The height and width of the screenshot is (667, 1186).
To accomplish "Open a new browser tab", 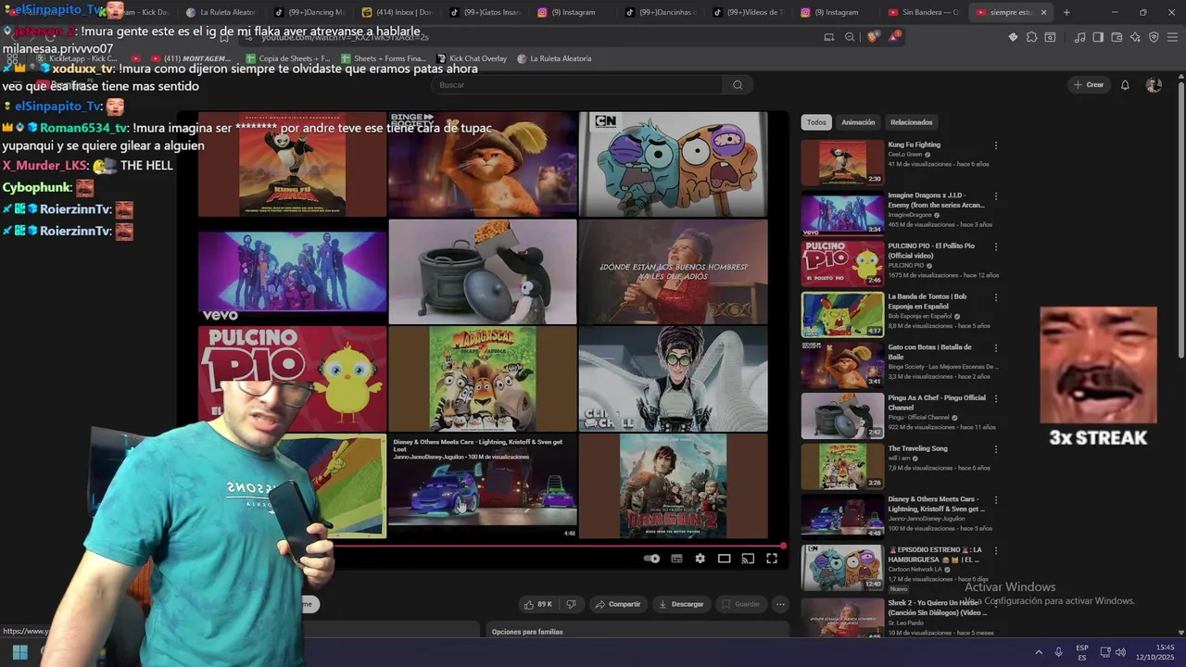I will (x=1066, y=12).
